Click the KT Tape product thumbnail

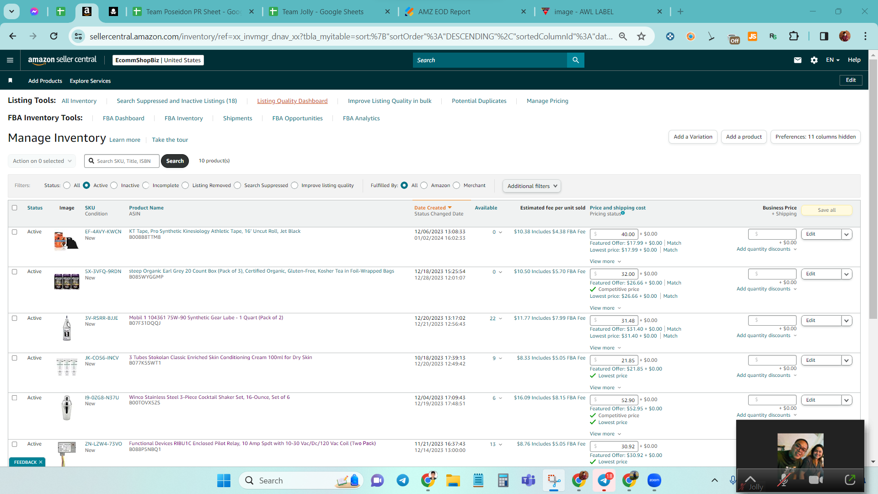click(66, 241)
